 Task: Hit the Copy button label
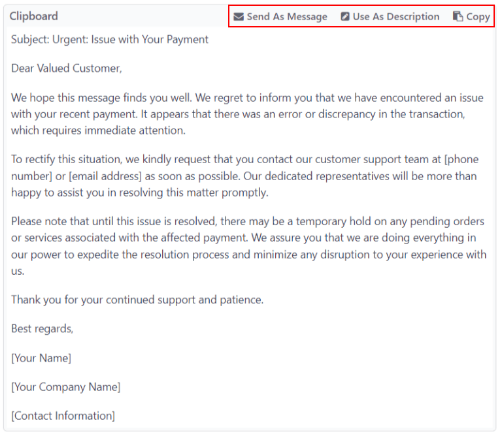[x=478, y=17]
